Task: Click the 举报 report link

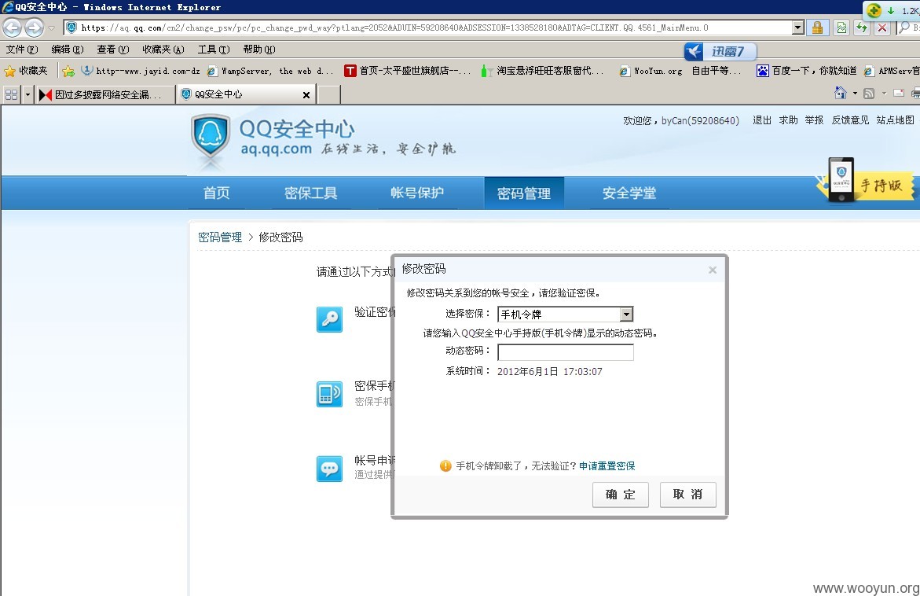Action: tap(814, 120)
